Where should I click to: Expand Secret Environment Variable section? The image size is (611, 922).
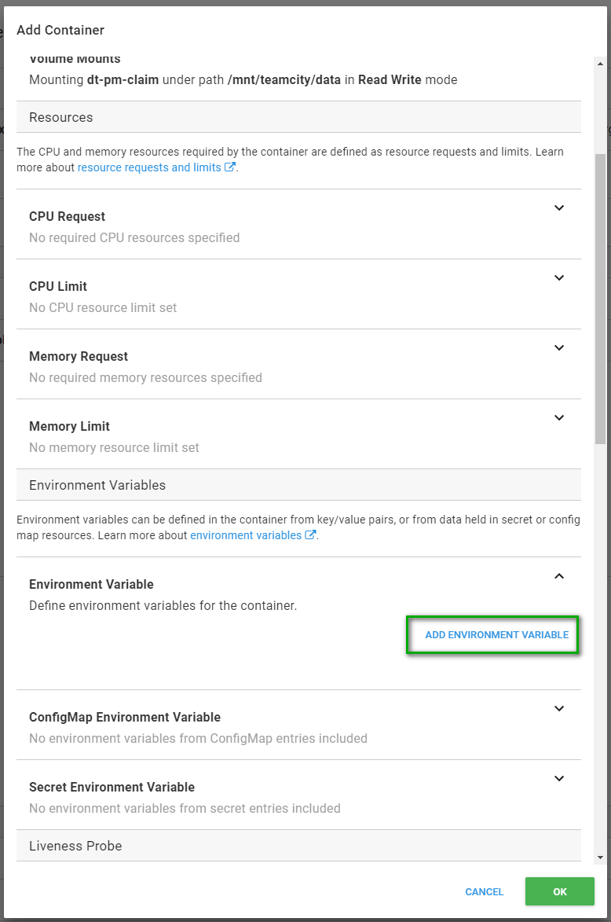pos(559,779)
